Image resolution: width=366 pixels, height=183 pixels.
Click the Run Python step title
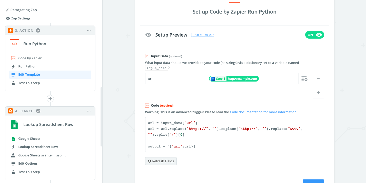pos(35,44)
